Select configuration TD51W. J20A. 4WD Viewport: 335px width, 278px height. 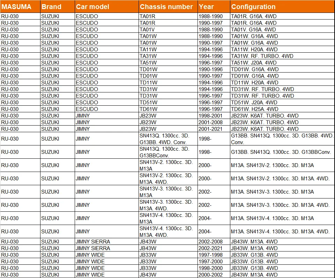tap(282, 102)
